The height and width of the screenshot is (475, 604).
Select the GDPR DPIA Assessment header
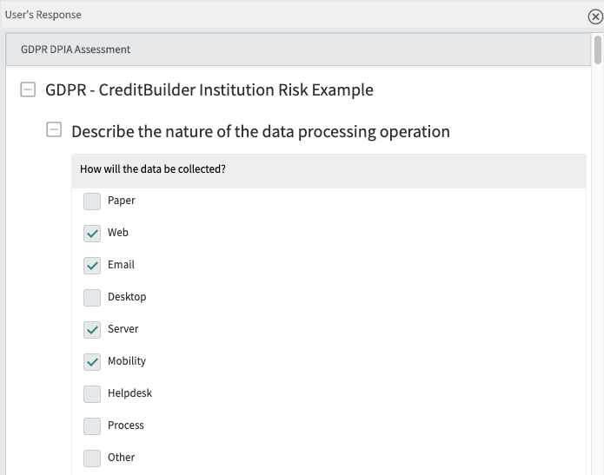pos(298,49)
